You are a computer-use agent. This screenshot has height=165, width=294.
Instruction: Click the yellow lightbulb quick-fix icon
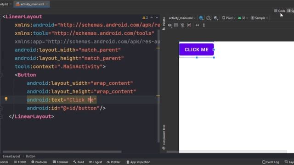pyautogui.click(x=6, y=99)
